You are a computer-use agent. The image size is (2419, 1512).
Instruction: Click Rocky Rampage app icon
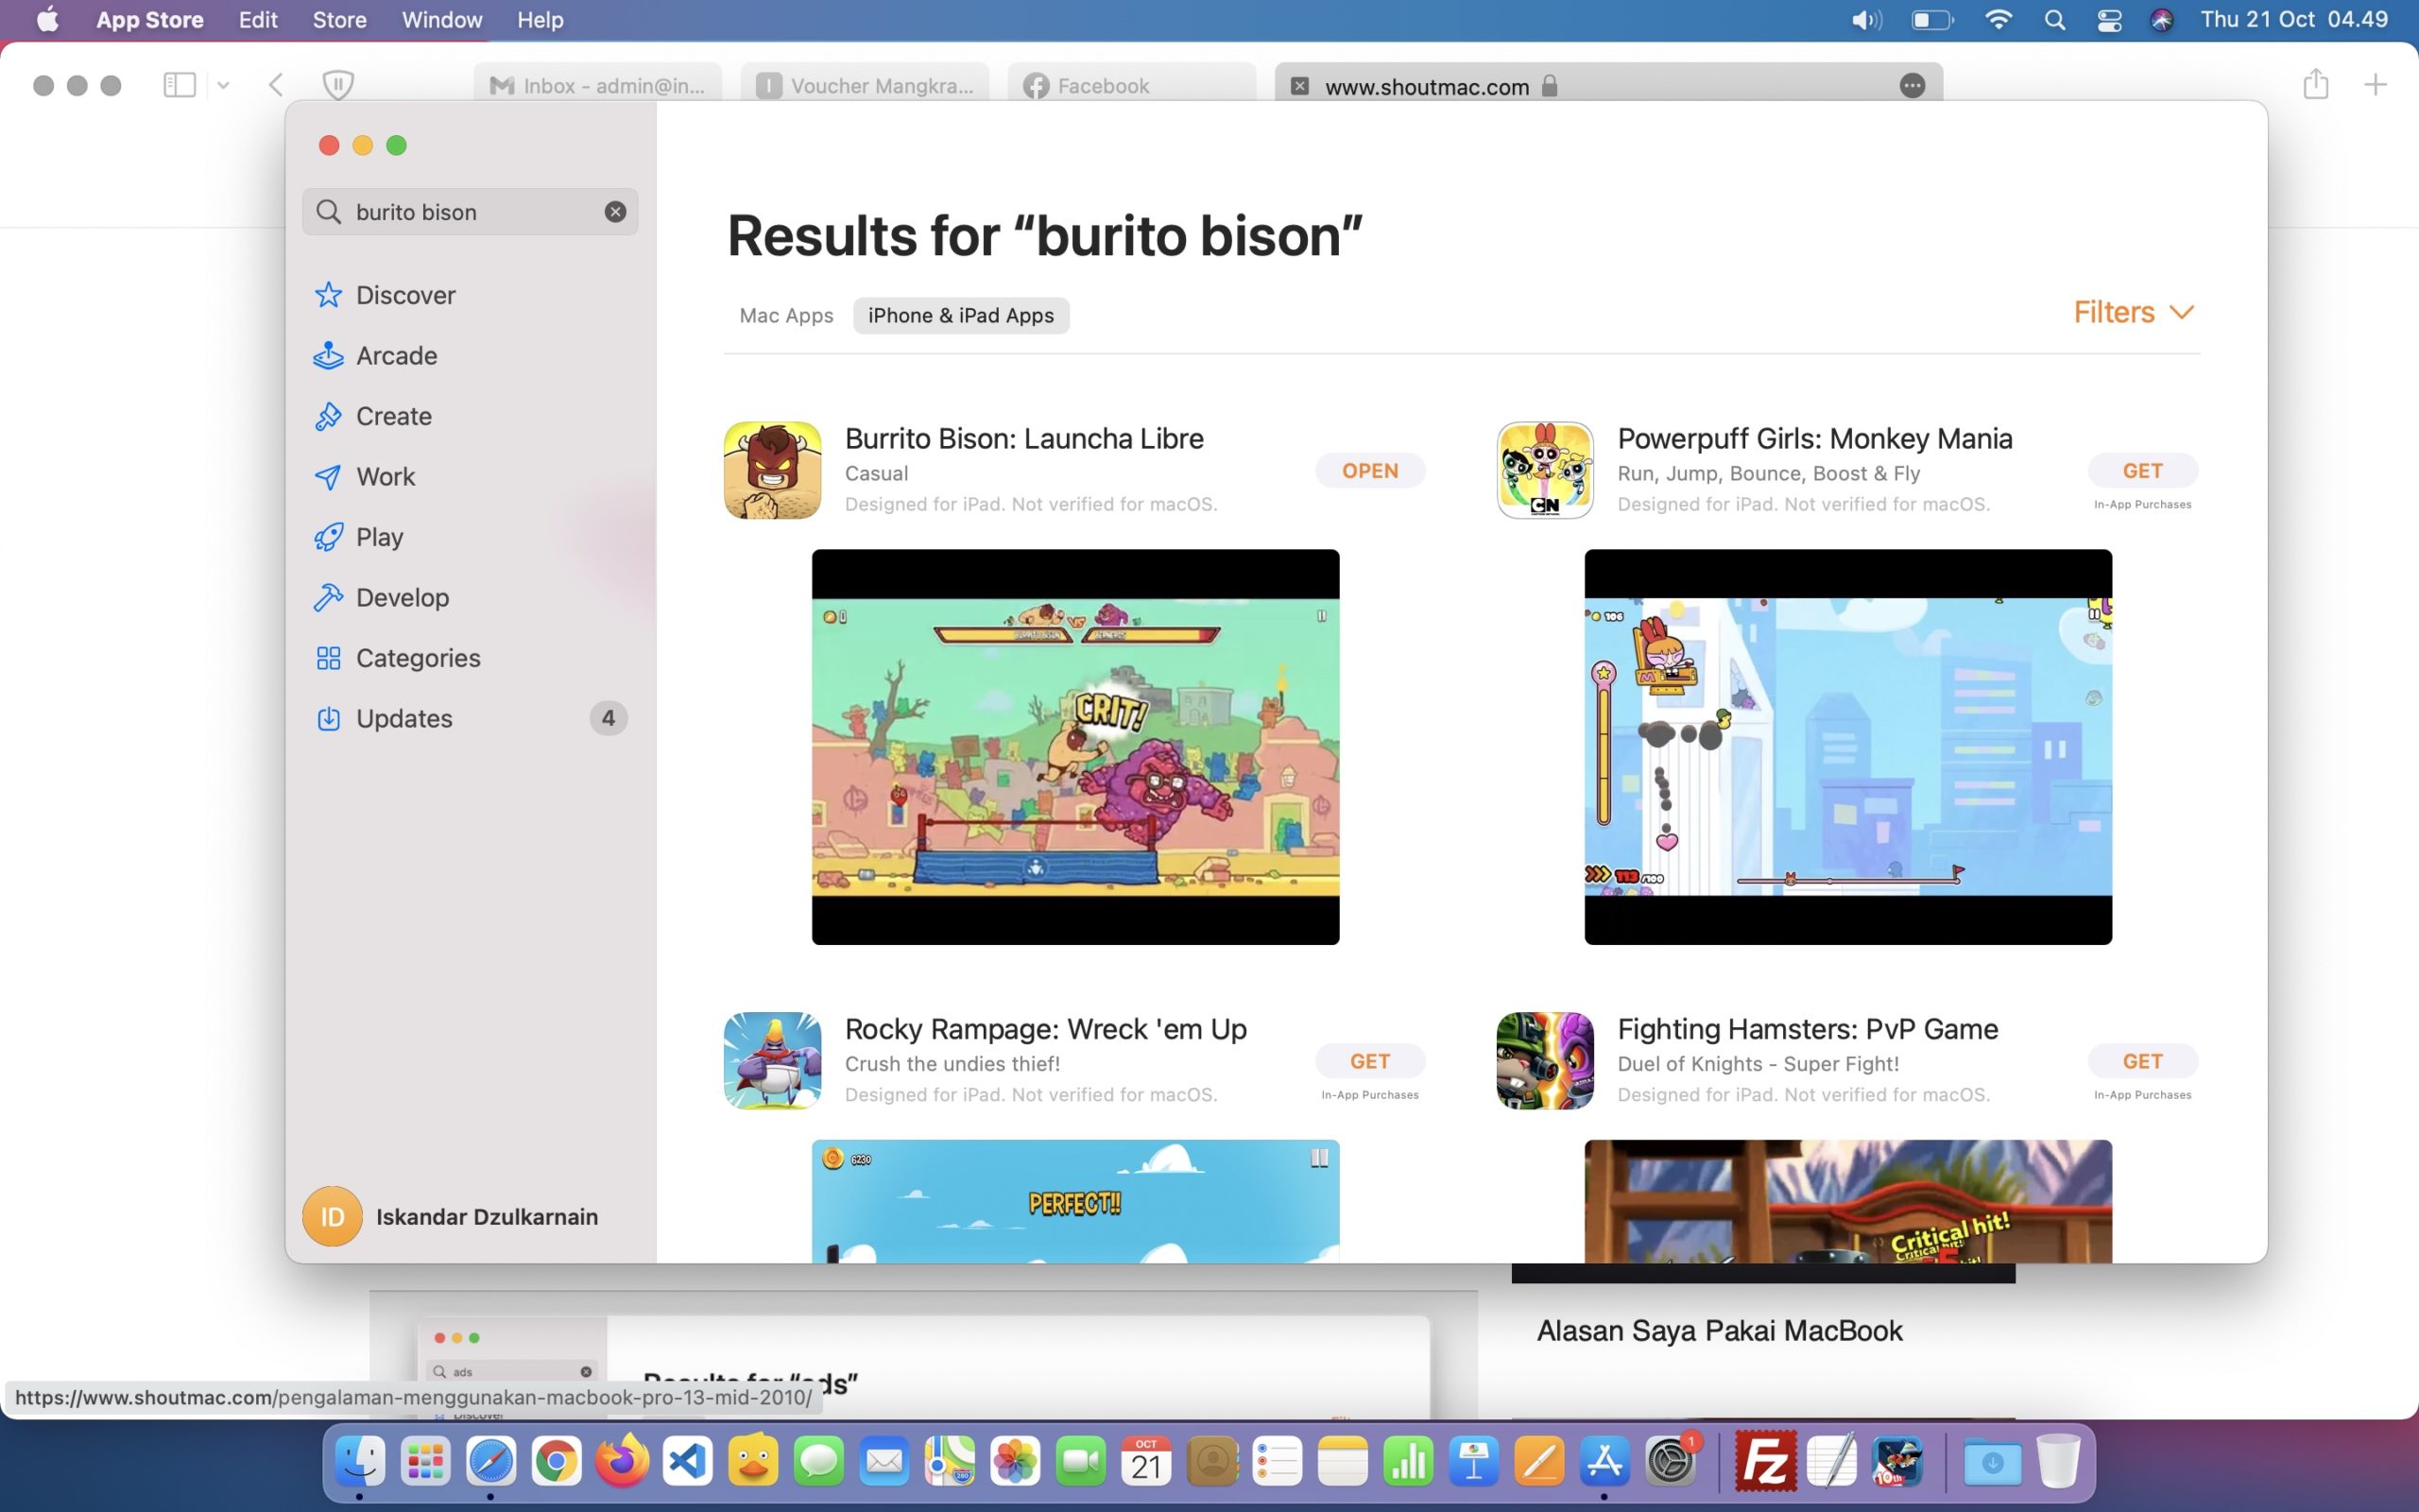pos(772,1061)
